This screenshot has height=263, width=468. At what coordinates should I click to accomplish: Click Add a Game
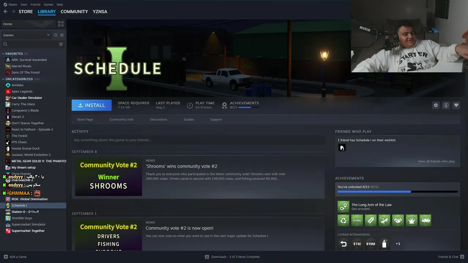[15, 257]
